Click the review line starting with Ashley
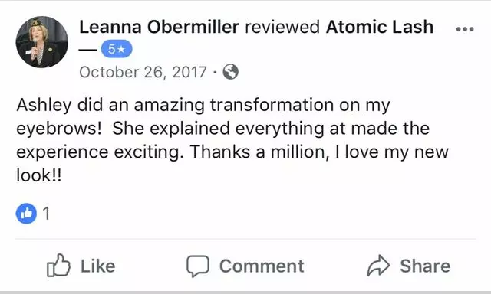 coord(203,106)
